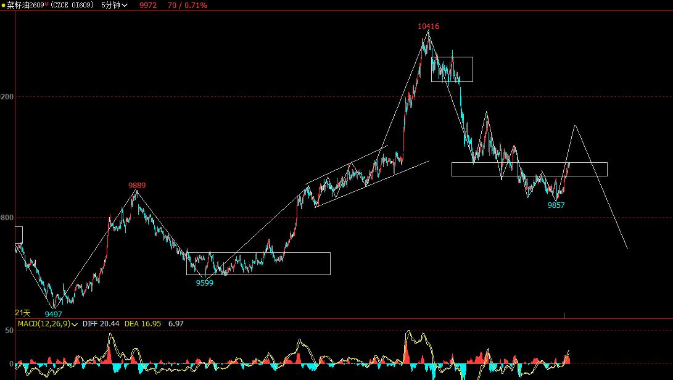
Task: Click the latest price 9972
Action: click(x=148, y=5)
